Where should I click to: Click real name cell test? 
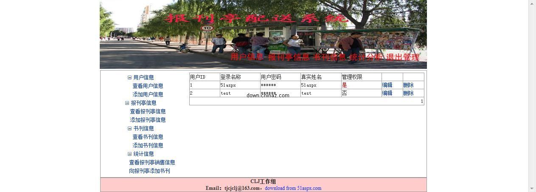tap(321, 93)
